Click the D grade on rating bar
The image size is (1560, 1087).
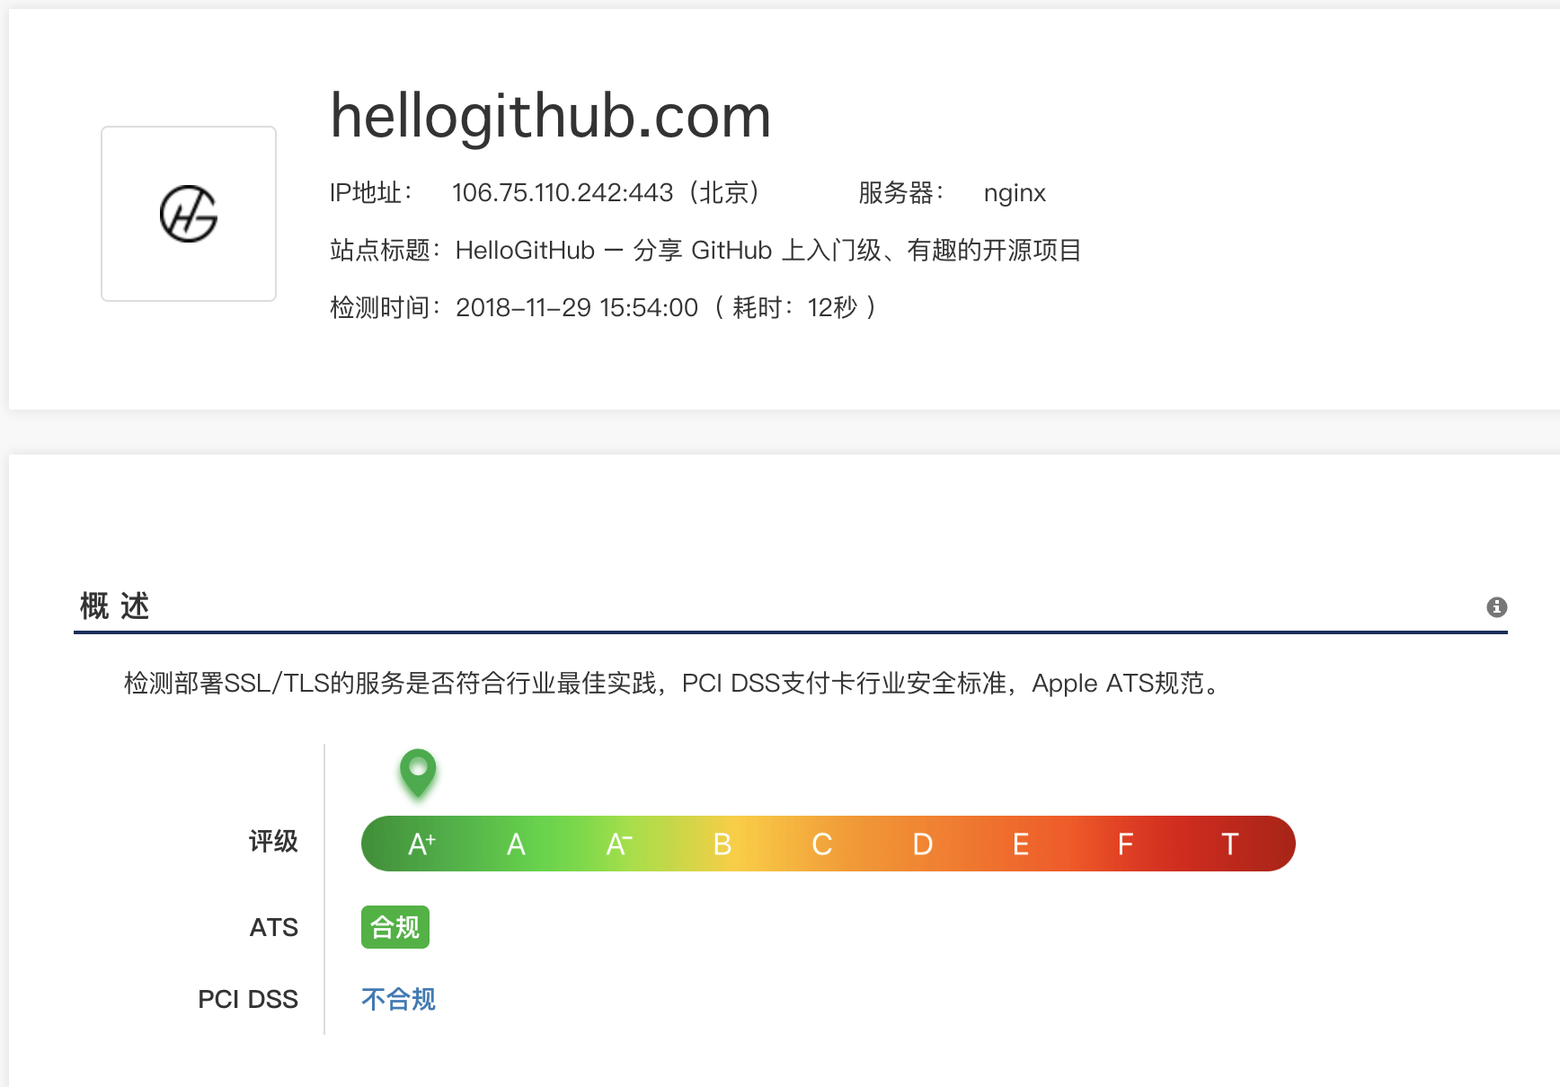click(x=923, y=844)
